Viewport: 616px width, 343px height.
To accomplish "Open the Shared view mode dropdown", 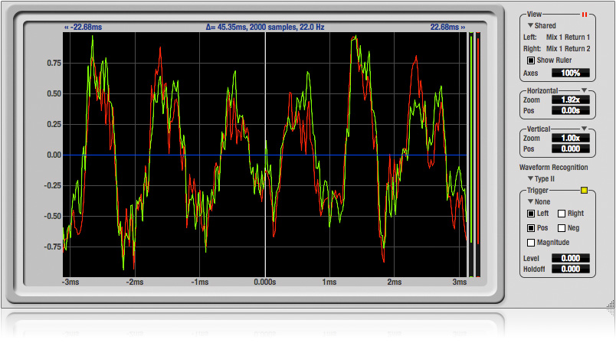I will [x=542, y=25].
